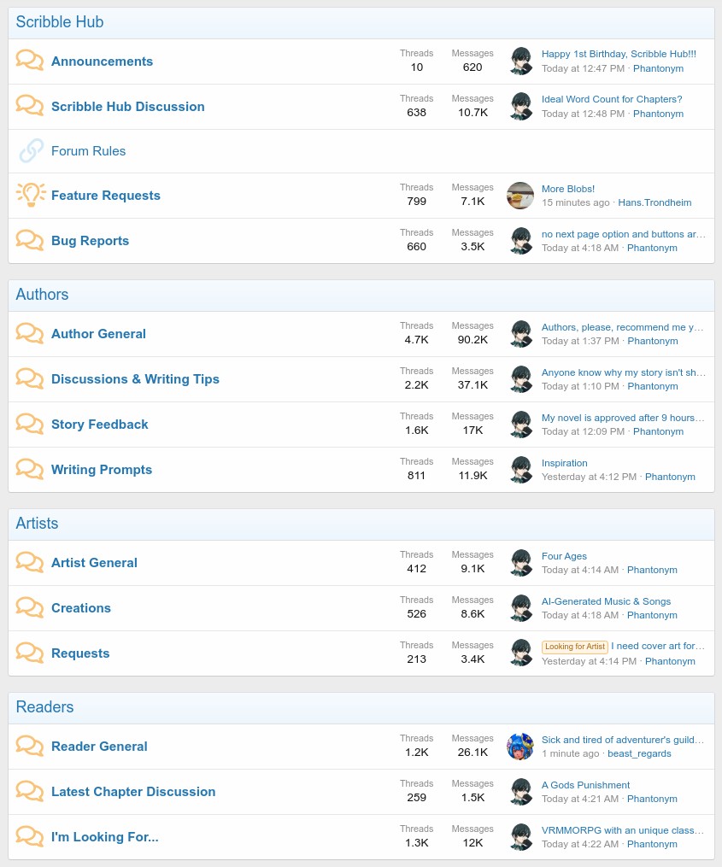Image resolution: width=722 pixels, height=867 pixels.
Task: Click the Forum Rules chain link icon
Action: [30, 151]
